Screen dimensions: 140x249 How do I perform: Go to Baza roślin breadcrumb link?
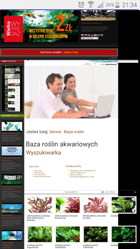[x=74, y=132]
